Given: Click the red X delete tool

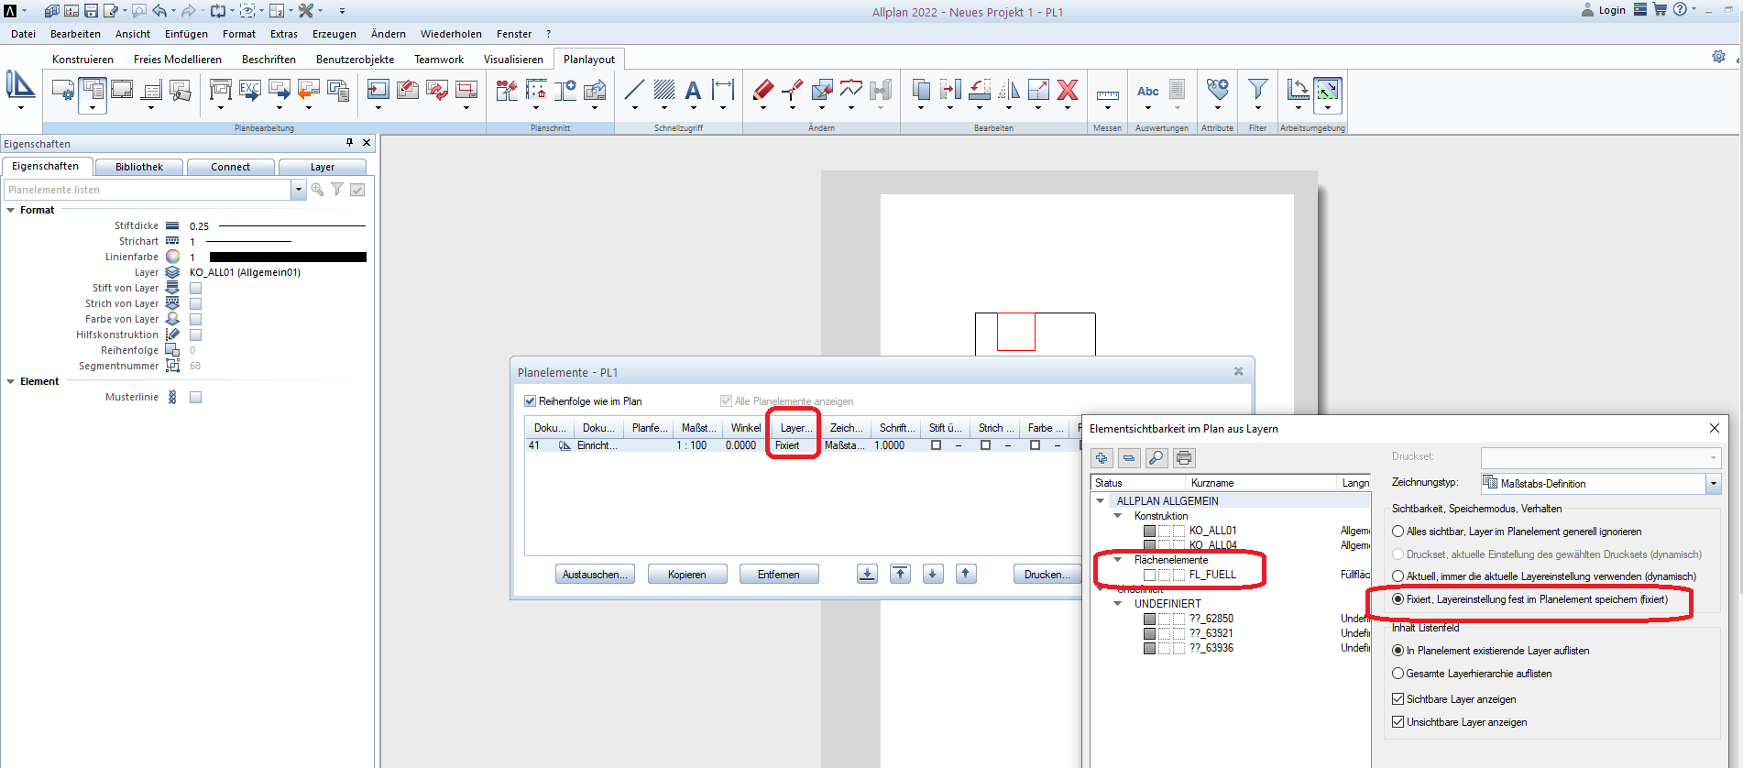Looking at the screenshot, I should 1068,90.
